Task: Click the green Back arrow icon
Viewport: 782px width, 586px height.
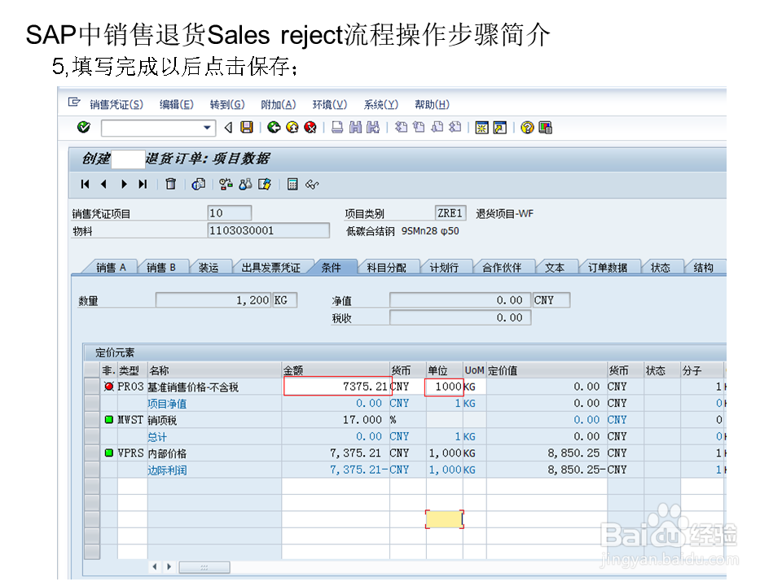Action: (274, 128)
